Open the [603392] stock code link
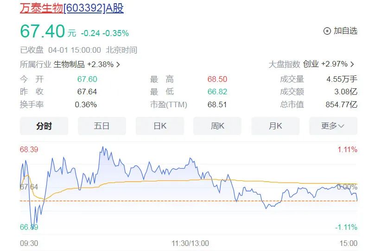Viewport: 381px width, 251px height. (84, 8)
